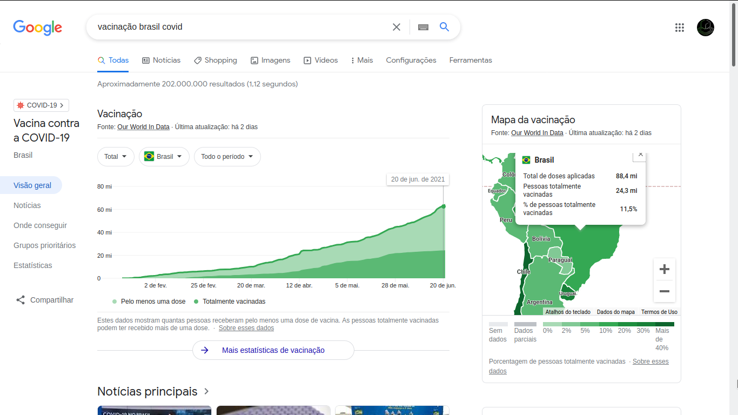Image resolution: width=738 pixels, height=415 pixels.
Task: Click the Brazil flag in map popup
Action: pyautogui.click(x=526, y=160)
